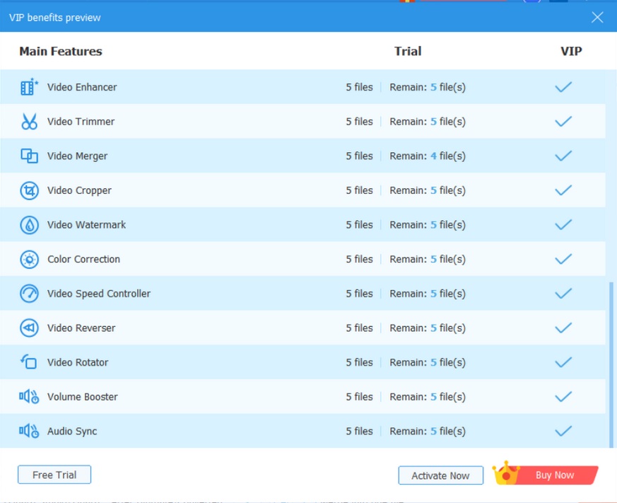
Task: Click the Video Trimmer scissors icon
Action: pos(29,121)
